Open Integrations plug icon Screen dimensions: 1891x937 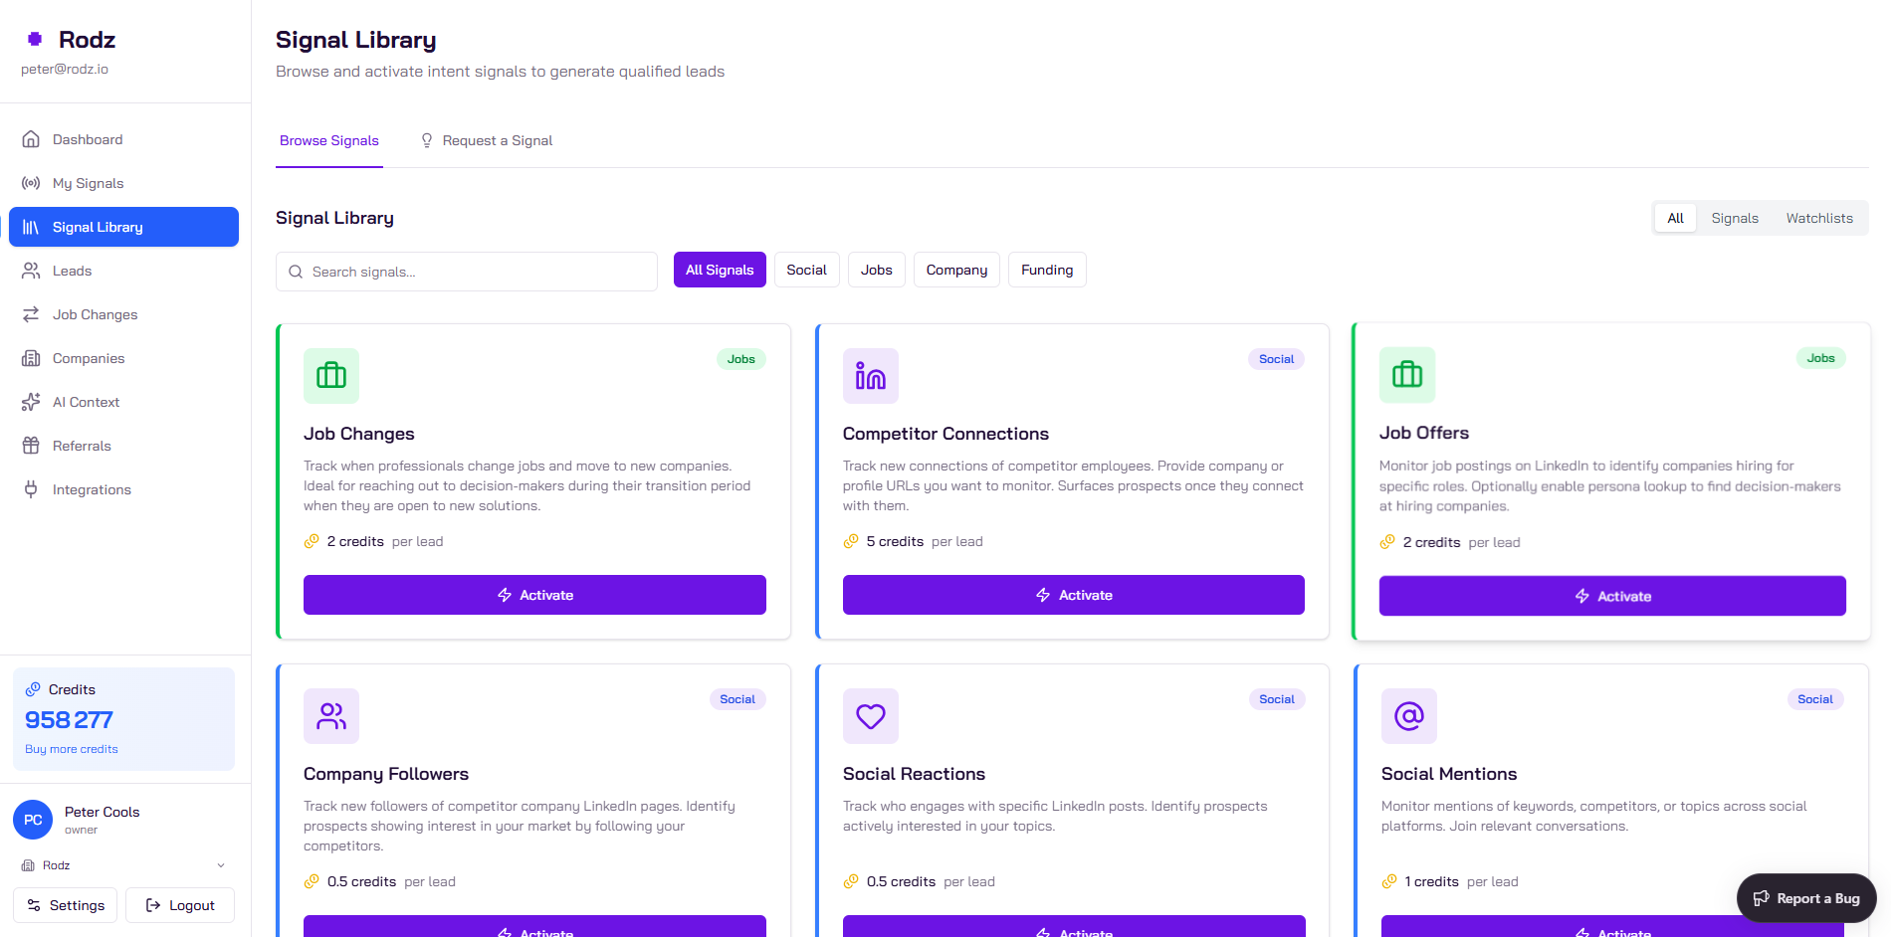pos(31,489)
